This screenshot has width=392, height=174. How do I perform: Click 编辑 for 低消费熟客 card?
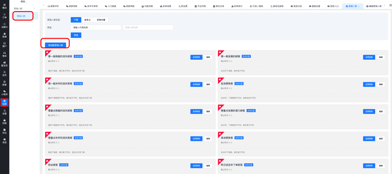coord(381,84)
